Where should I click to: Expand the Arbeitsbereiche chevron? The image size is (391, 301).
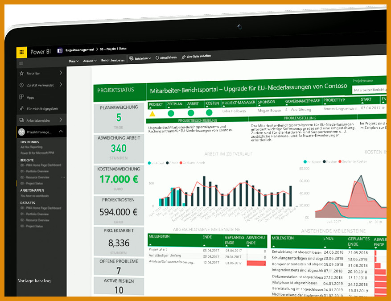(x=61, y=120)
